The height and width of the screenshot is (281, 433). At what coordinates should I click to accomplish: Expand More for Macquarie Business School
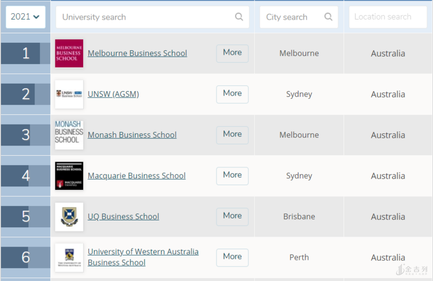(x=232, y=175)
